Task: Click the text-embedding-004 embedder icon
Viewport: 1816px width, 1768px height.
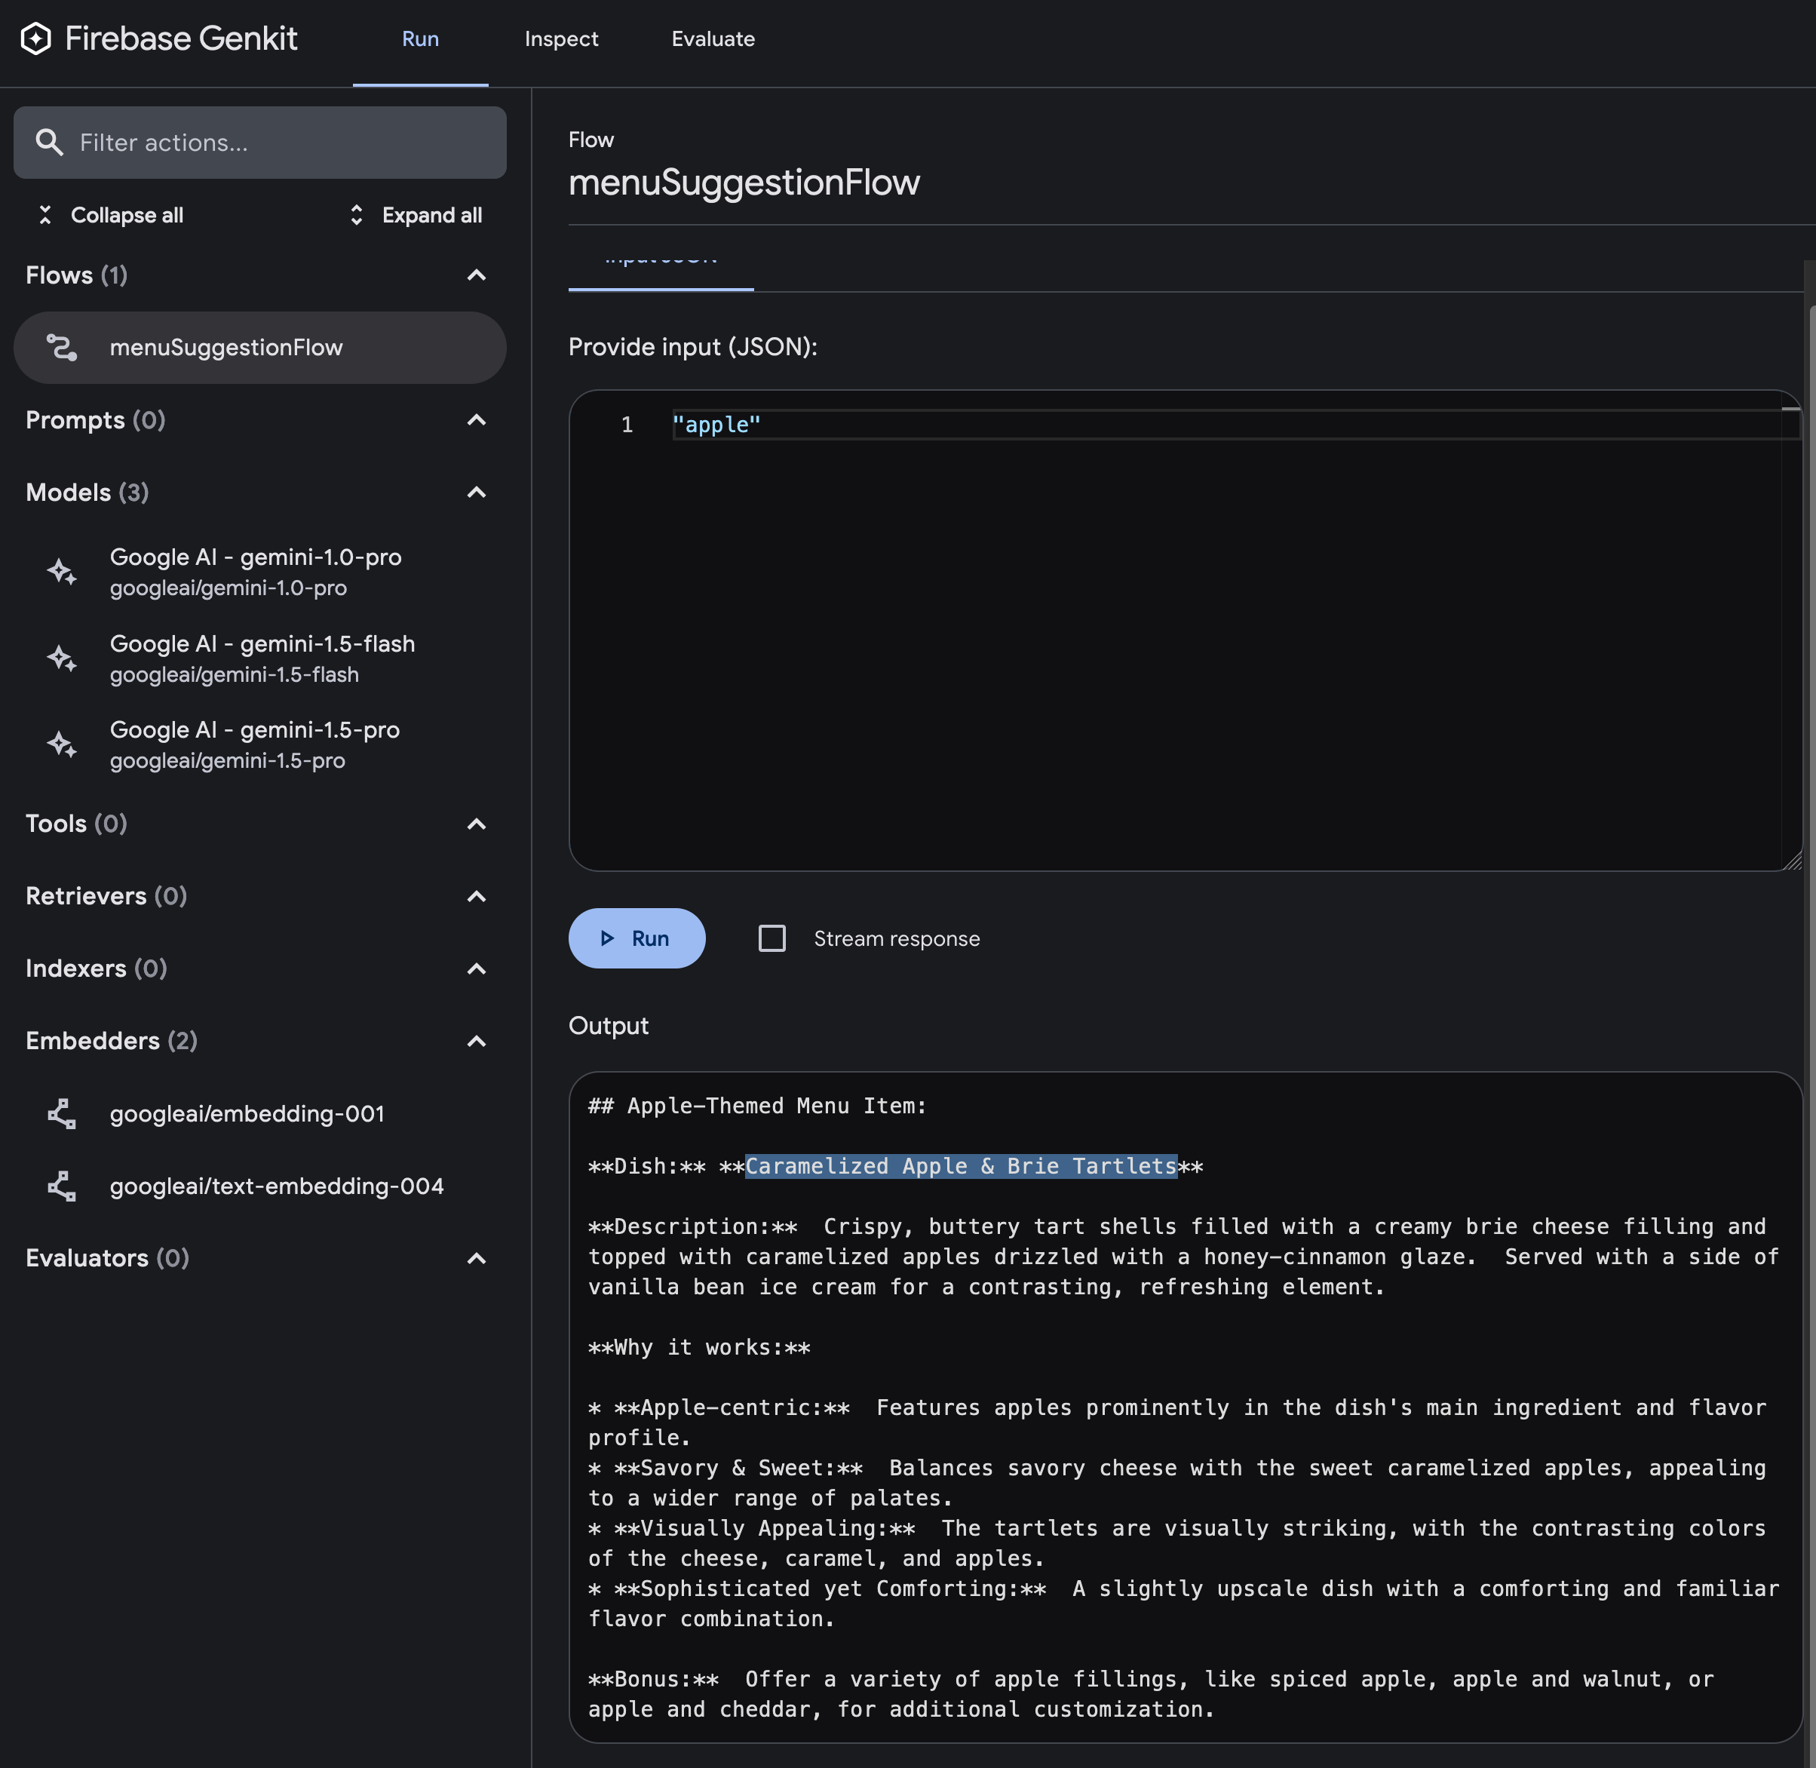Action: tap(62, 1186)
